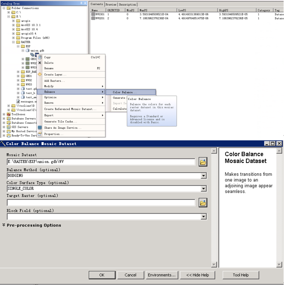The width and height of the screenshot is (284, 285).
Task: Click OK button in dialog
Action: point(102,275)
